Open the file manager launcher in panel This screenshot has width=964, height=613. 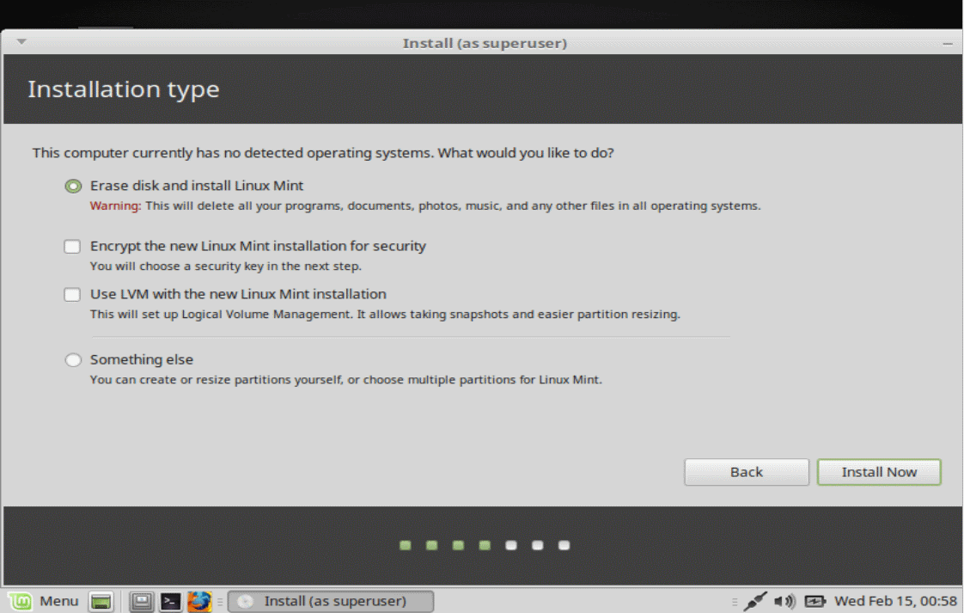142,601
